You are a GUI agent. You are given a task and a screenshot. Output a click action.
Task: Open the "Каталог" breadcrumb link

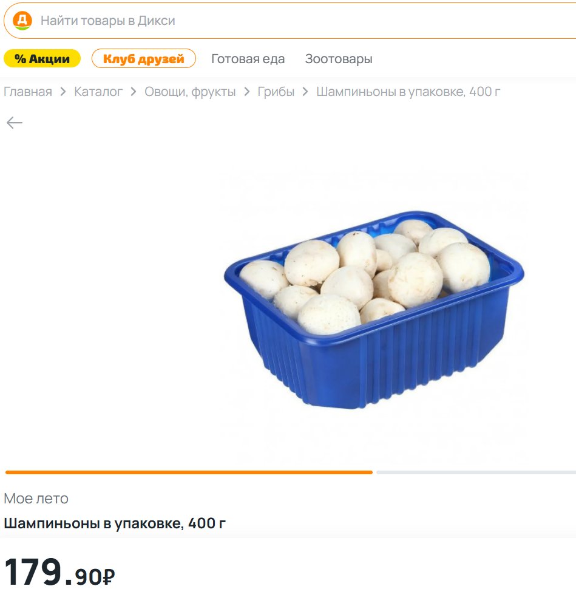click(x=98, y=92)
